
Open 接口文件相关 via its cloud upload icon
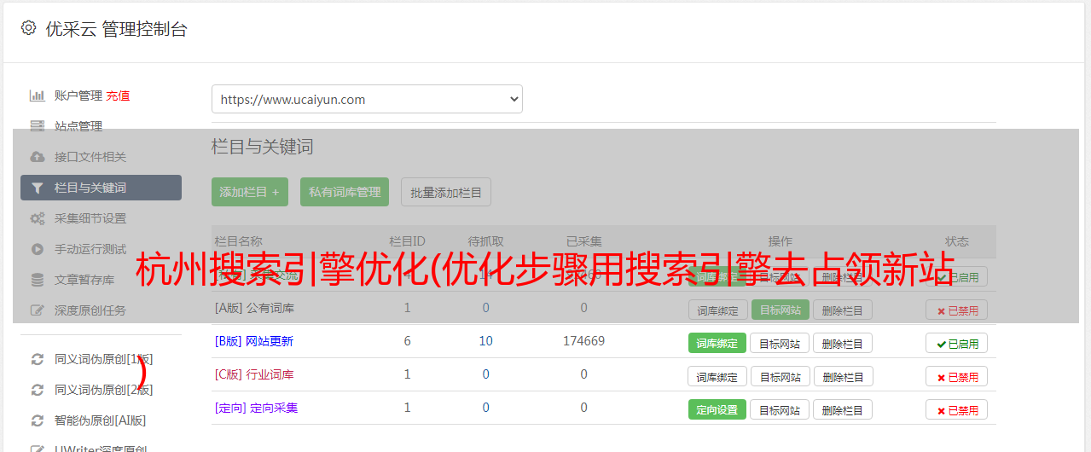coord(37,157)
